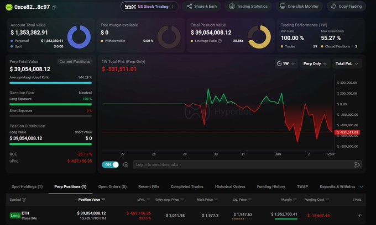Open danmaku settings hexagon icon

[x=126, y=164]
